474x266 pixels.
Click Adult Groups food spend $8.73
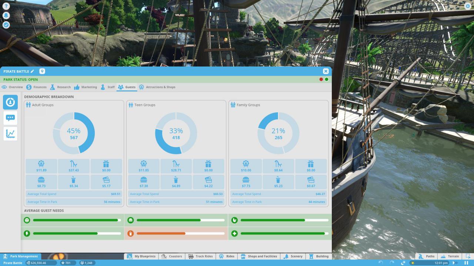click(41, 182)
